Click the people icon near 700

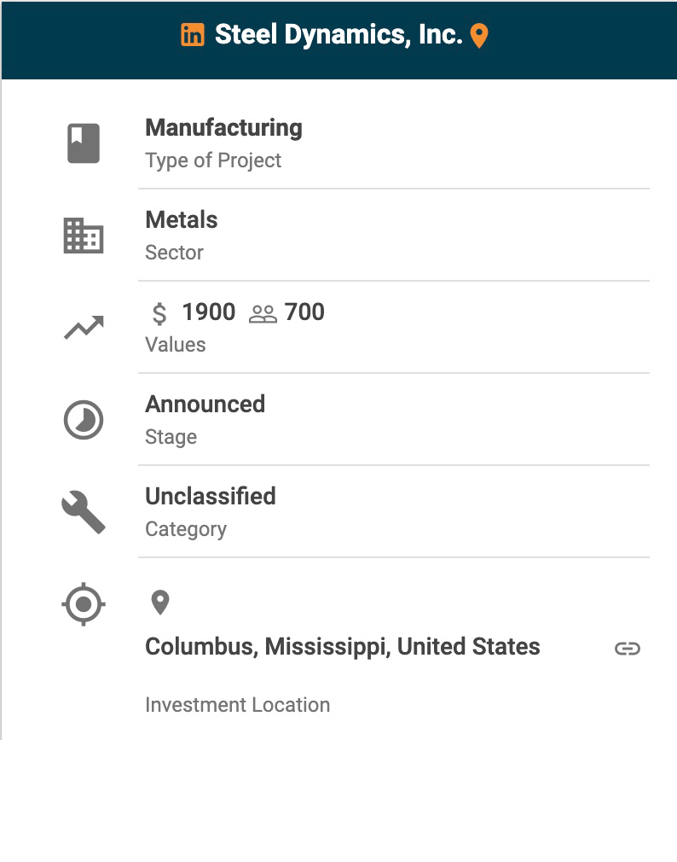(263, 313)
